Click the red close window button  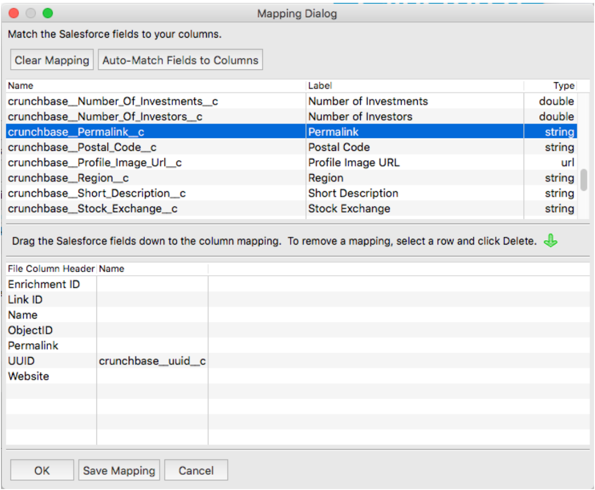click(14, 13)
